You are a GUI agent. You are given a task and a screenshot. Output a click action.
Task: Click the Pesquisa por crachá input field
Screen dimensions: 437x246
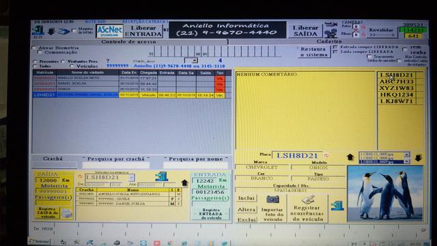pos(116,165)
